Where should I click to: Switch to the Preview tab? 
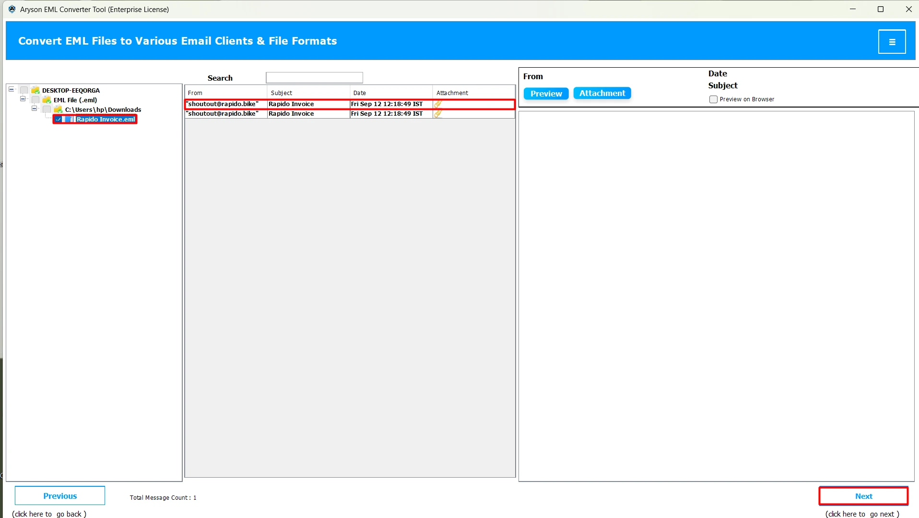(546, 94)
